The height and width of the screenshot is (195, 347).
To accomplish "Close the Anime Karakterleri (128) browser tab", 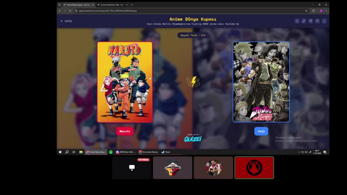I will 127,5.
